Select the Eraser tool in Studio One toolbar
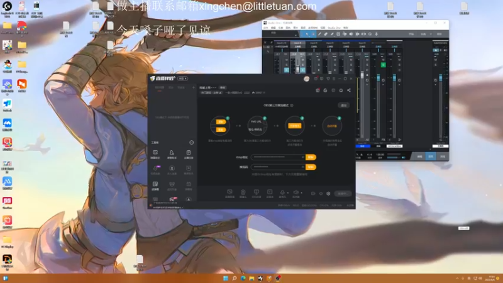Image resolution: width=503 pixels, height=283 pixels. pos(326,34)
